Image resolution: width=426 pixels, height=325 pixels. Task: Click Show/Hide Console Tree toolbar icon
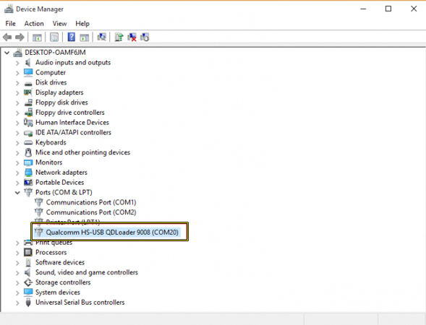pos(37,37)
